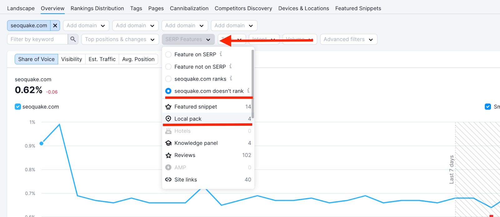Select Reviews star icon
The image size is (500, 217).
point(168,155)
